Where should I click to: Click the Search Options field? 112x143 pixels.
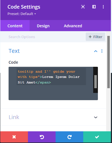[46, 37]
